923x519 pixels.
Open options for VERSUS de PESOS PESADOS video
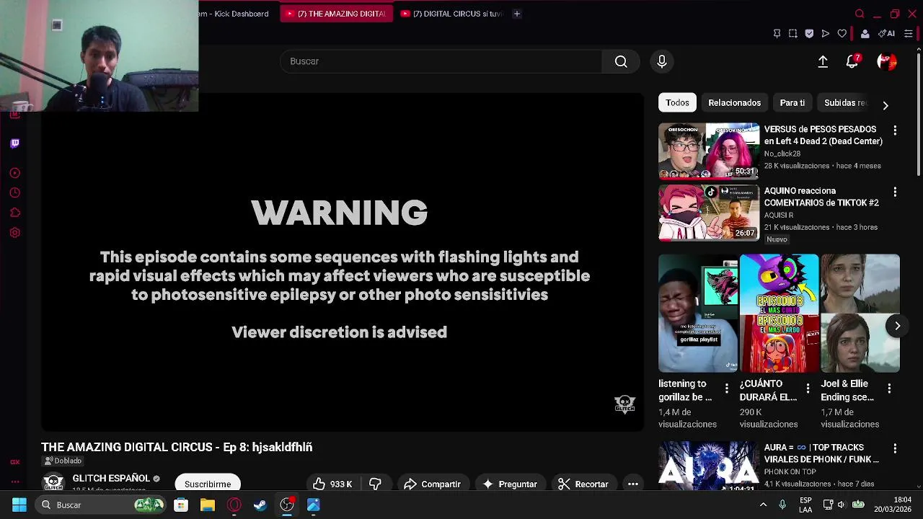895,130
